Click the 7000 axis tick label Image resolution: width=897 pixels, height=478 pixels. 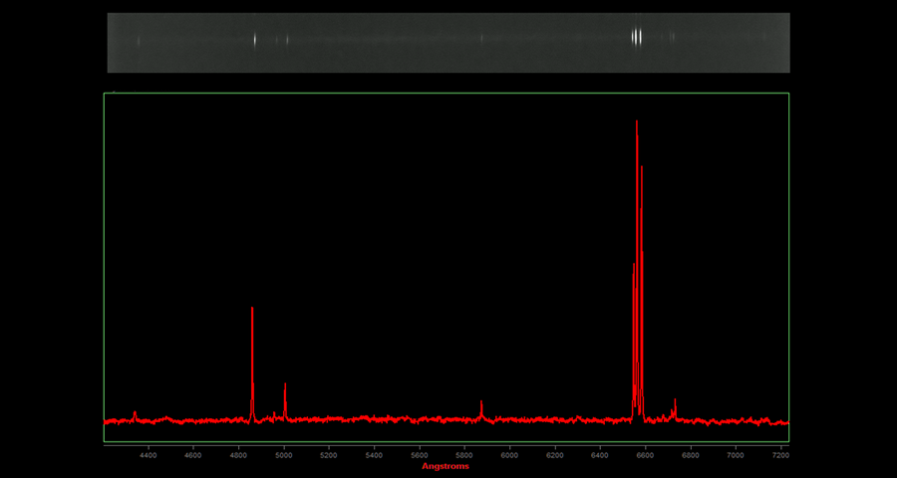point(736,454)
